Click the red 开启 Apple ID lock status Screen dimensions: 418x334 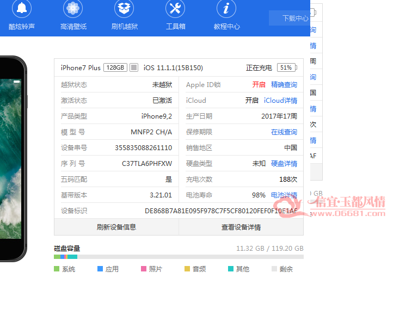coord(259,85)
